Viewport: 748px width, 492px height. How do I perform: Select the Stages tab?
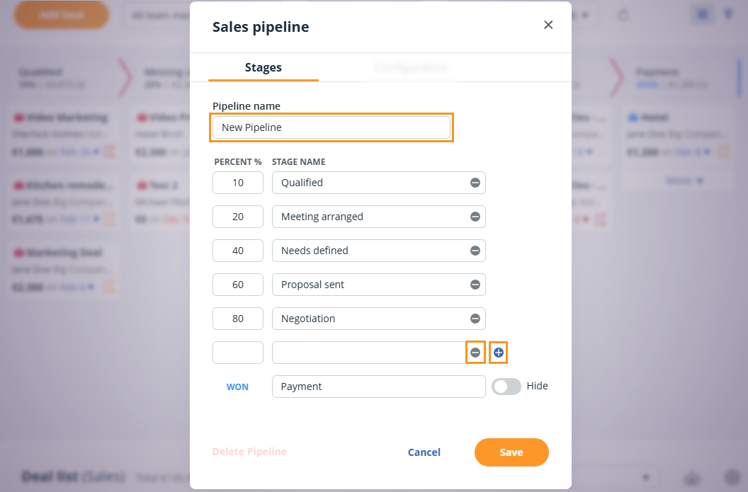tap(263, 67)
